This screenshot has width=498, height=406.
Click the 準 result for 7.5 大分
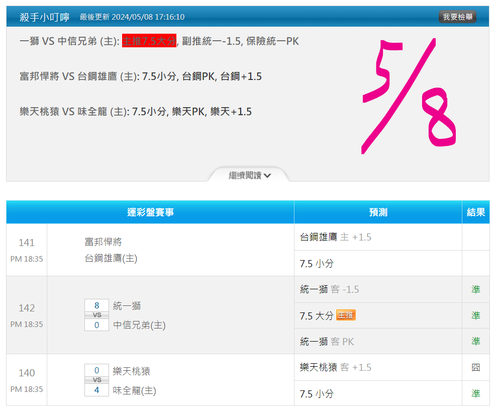[x=476, y=315]
